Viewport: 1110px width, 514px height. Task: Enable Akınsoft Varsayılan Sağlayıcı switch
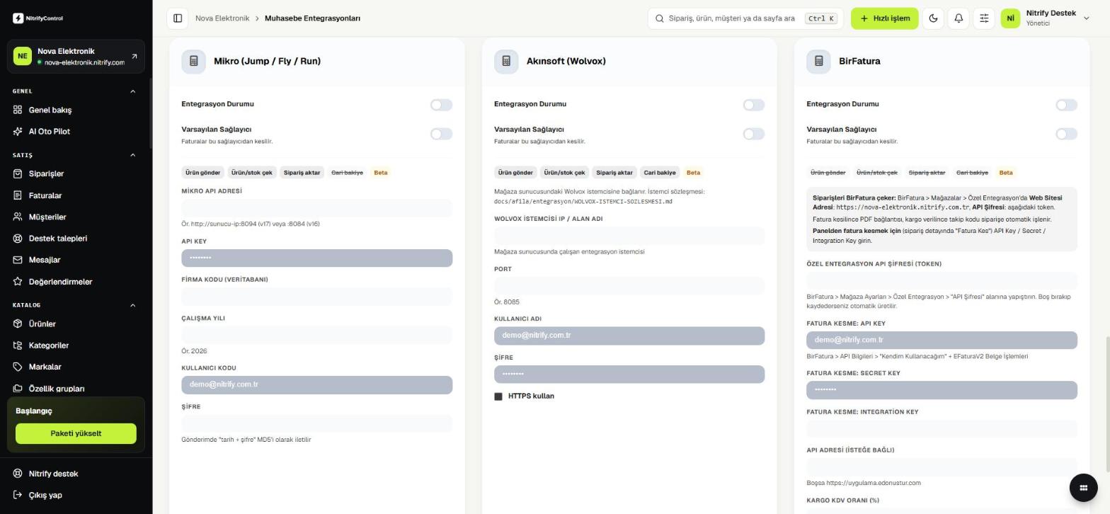(x=753, y=134)
